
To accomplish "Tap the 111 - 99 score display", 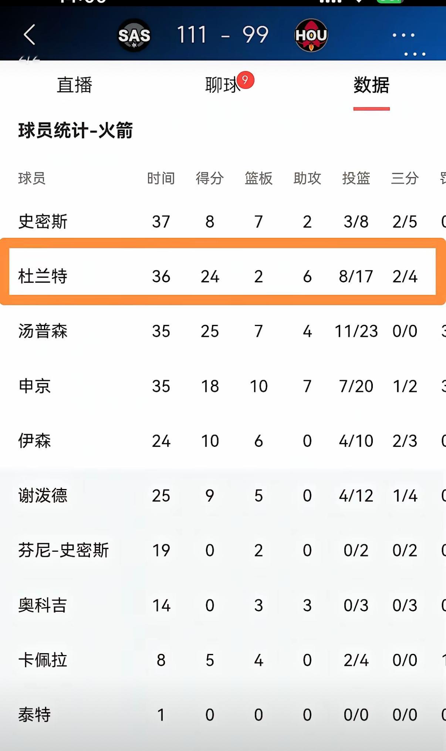I will coord(222,35).
